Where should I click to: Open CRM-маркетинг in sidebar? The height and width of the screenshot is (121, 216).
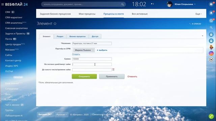pos(13,17)
